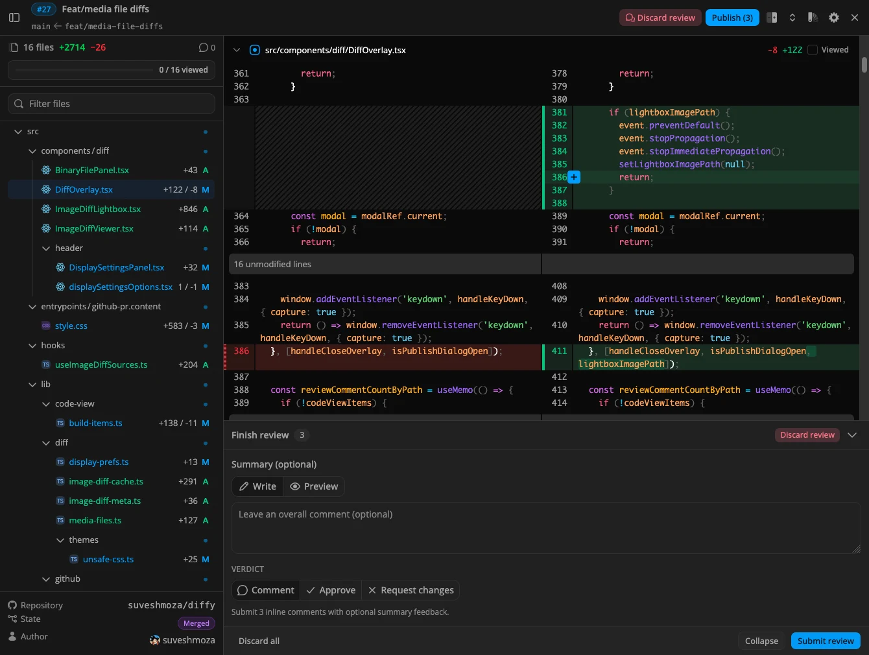
Task: Click the Publish (3) button
Action: click(x=732, y=18)
